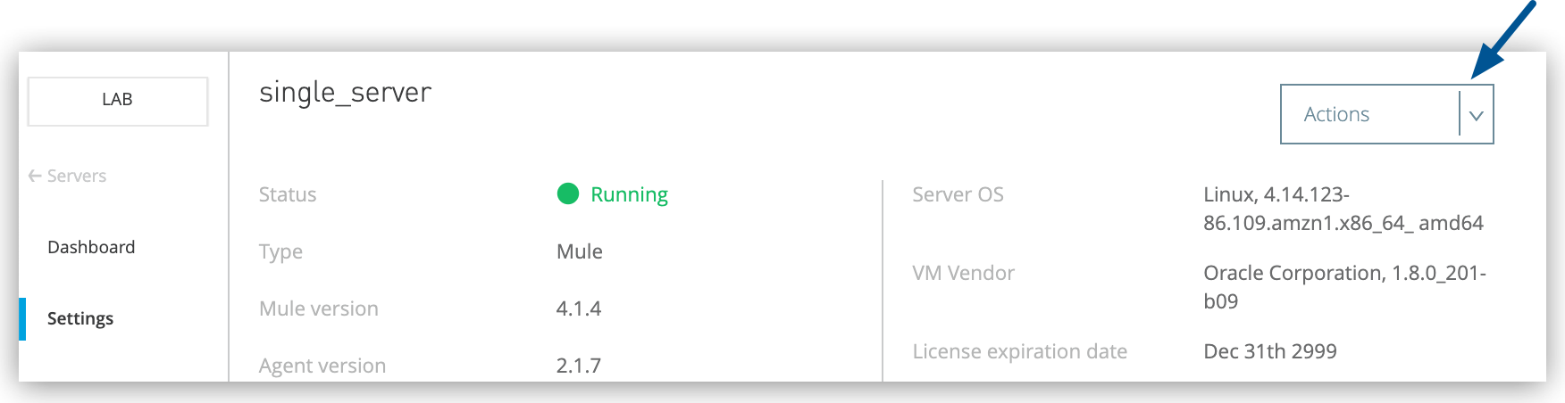
Task: Select the Settings sidebar item
Action: [80, 318]
